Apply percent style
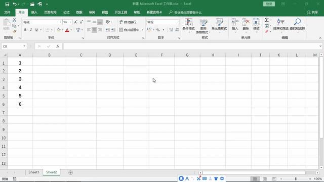Viewport: 324px width, 182px height. click(x=158, y=30)
